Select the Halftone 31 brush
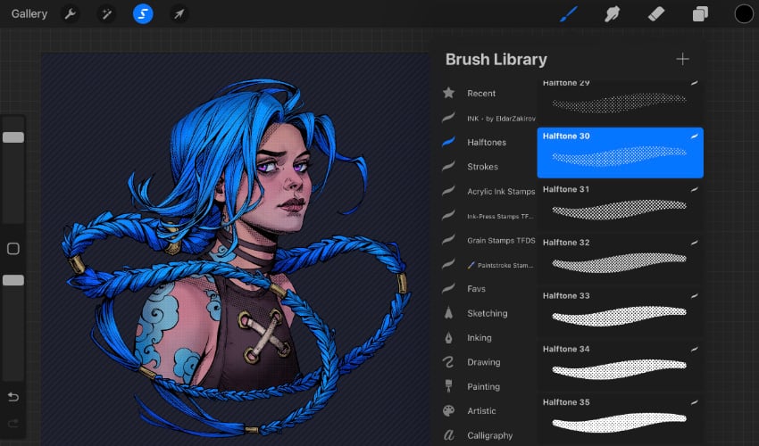The width and height of the screenshot is (759, 446). click(620, 205)
